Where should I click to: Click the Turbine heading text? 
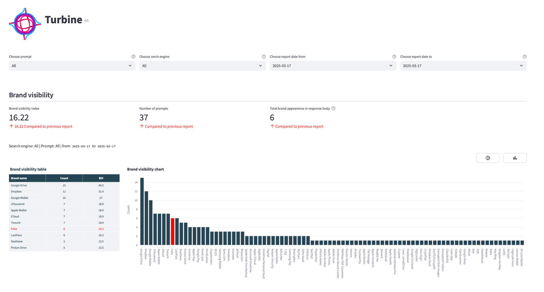[x=63, y=20]
